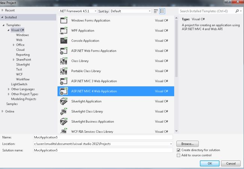This screenshot has width=244, height=169.
Task: Select the WCF category
Action: tap(19, 74)
